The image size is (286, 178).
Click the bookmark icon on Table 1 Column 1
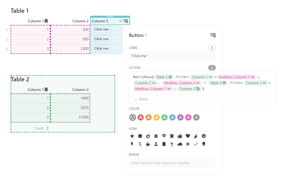46,21
